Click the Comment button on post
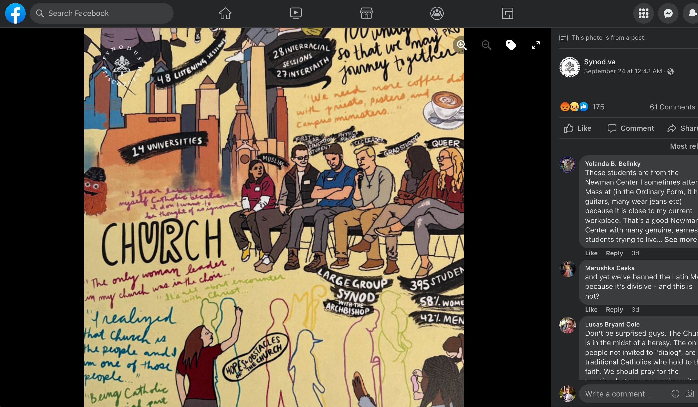The height and width of the screenshot is (407, 698). click(x=631, y=128)
